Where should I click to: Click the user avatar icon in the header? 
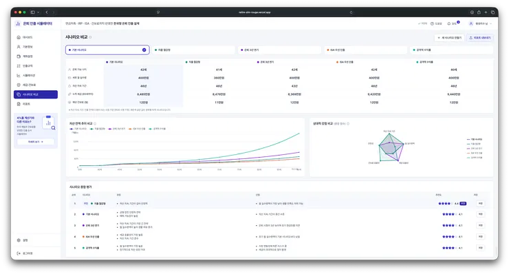point(471,23)
